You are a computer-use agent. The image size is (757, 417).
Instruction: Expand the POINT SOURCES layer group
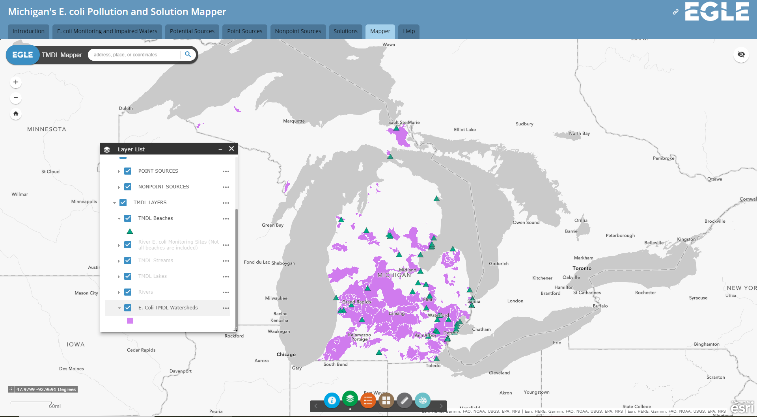click(119, 171)
